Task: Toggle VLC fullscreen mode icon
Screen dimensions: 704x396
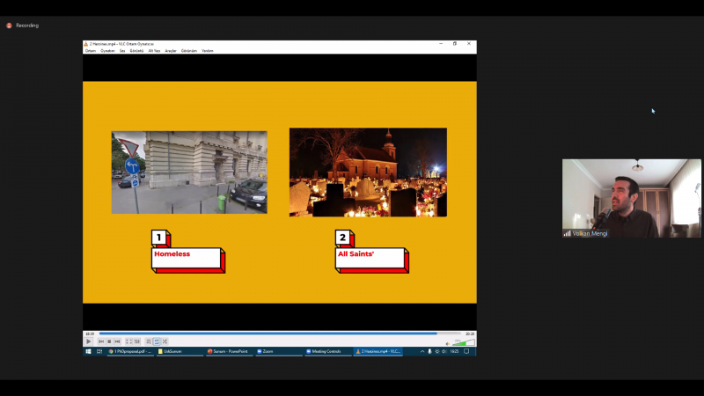Action: coord(128,341)
